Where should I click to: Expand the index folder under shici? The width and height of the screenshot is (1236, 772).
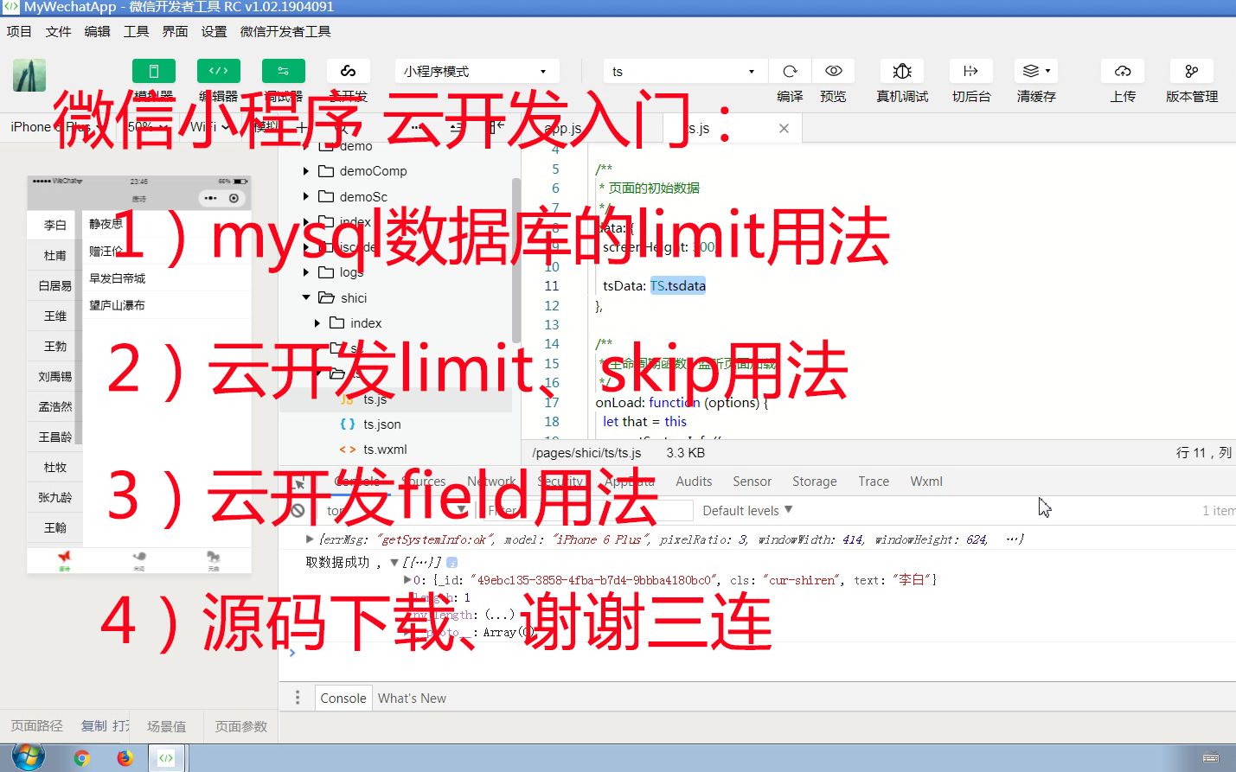(x=317, y=322)
